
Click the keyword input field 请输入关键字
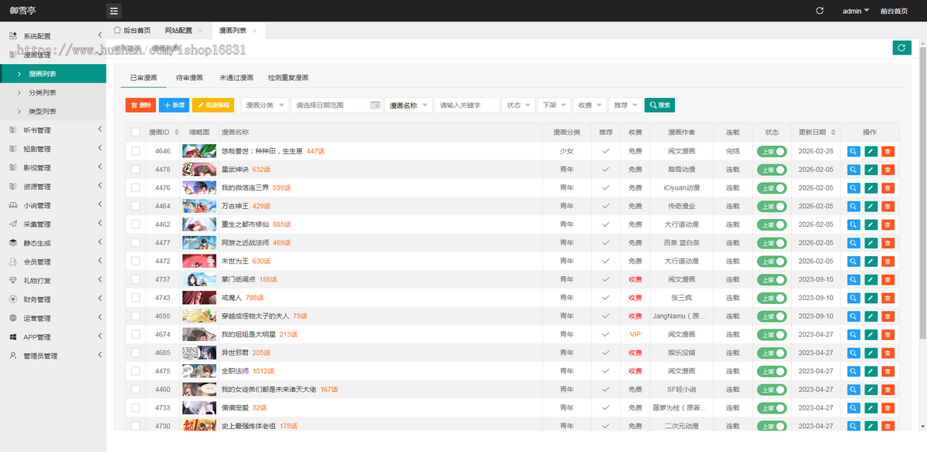coord(467,105)
